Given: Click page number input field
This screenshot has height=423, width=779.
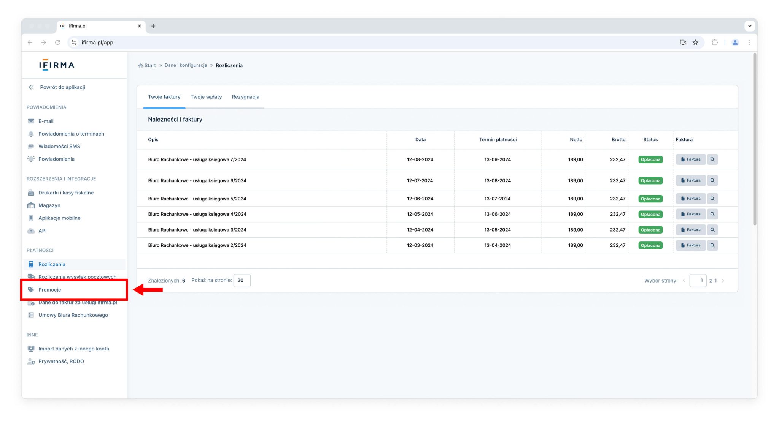Looking at the screenshot, I should pyautogui.click(x=698, y=281).
